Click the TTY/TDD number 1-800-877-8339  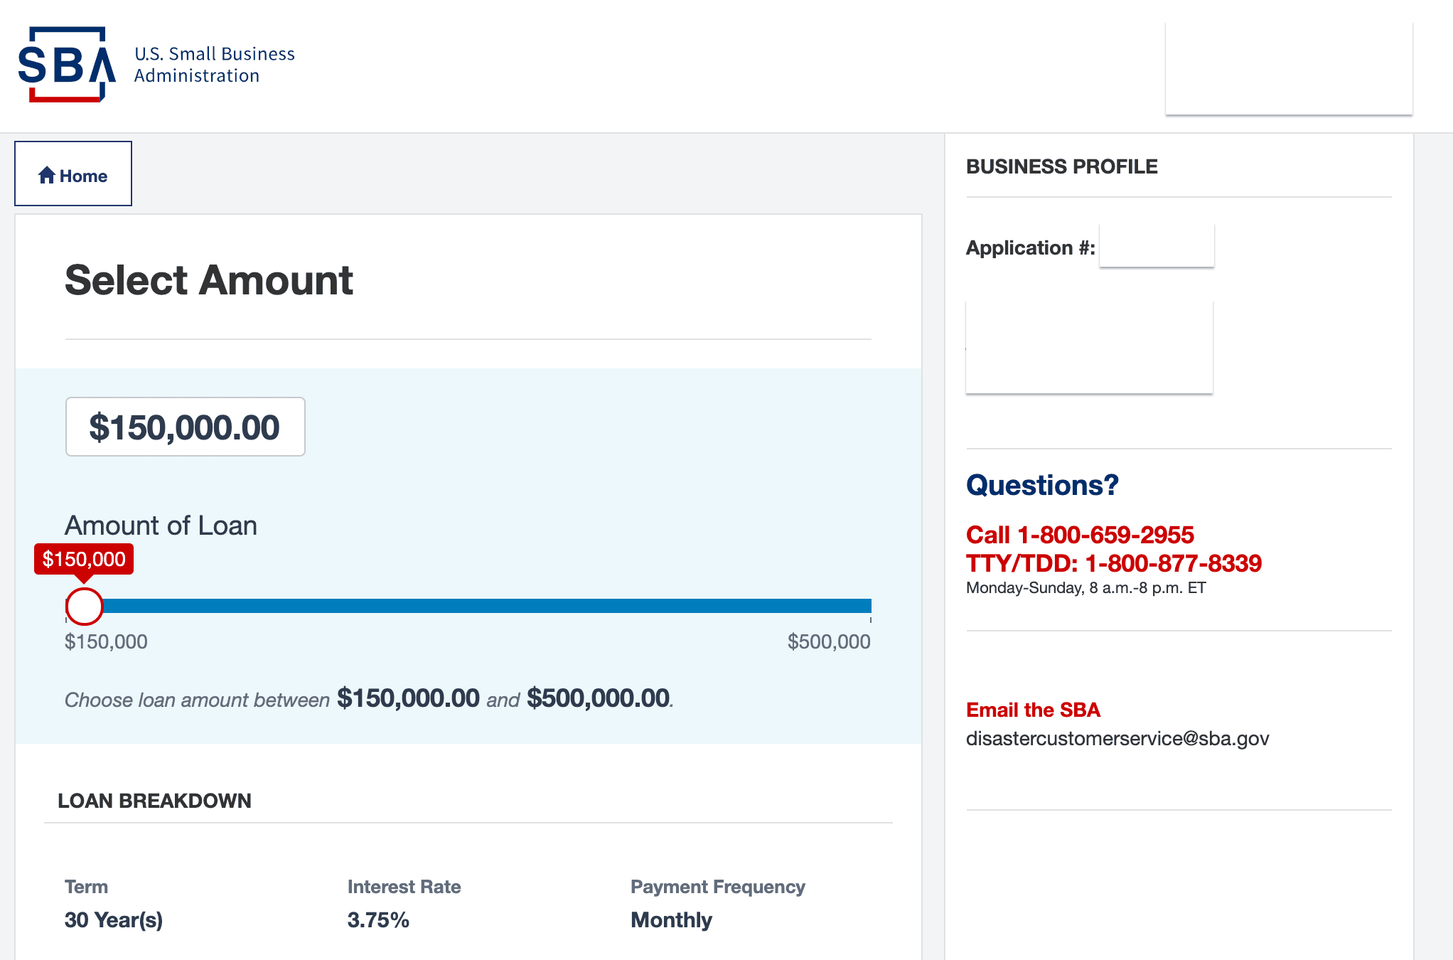pos(1112,563)
